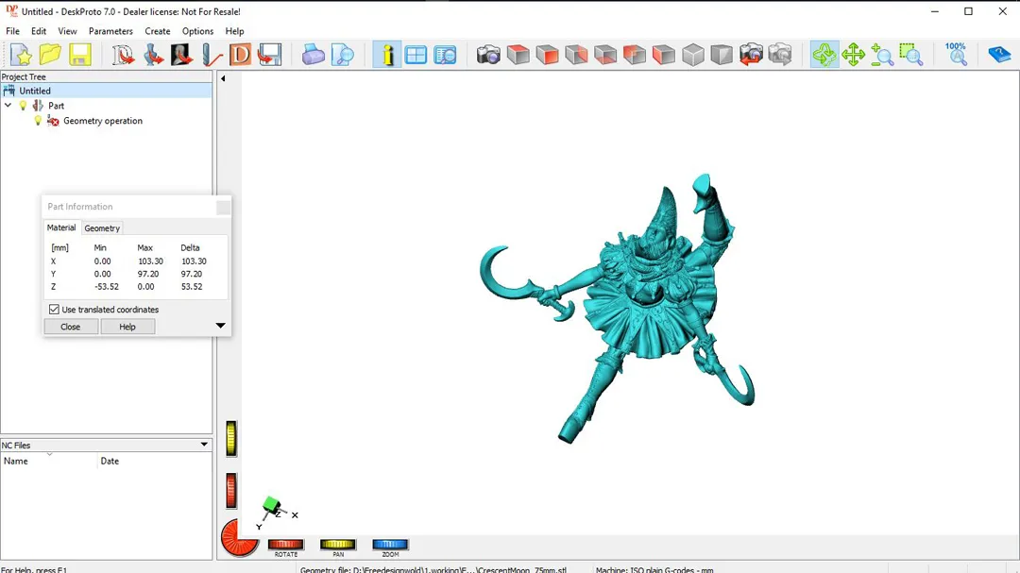This screenshot has width=1020, height=573.
Task: Open the Create menu
Action: (x=158, y=31)
